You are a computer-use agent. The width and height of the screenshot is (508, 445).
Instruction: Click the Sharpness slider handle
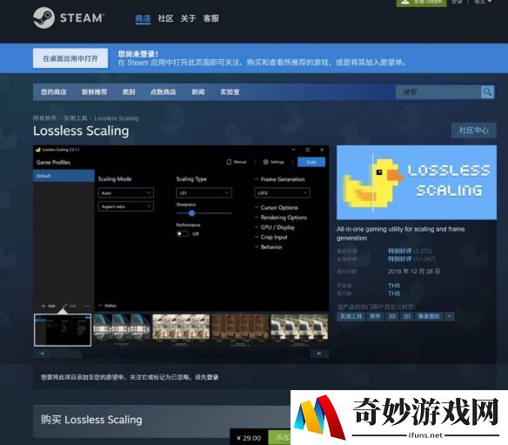click(x=191, y=213)
